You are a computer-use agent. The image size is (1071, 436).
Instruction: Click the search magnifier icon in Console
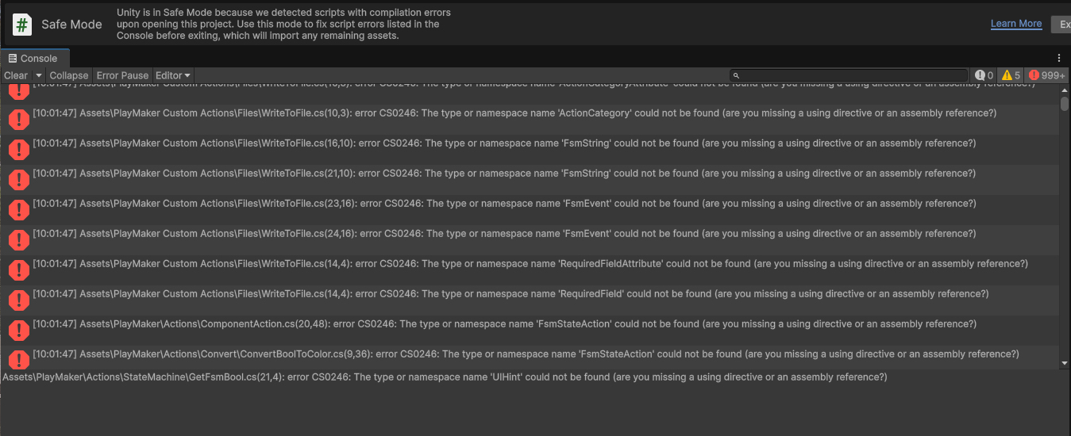[x=737, y=75]
